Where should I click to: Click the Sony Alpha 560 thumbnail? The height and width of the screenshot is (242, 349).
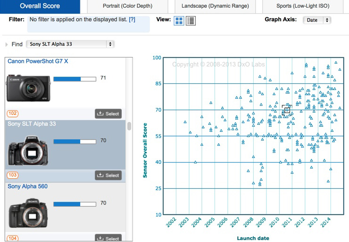coord(28,213)
